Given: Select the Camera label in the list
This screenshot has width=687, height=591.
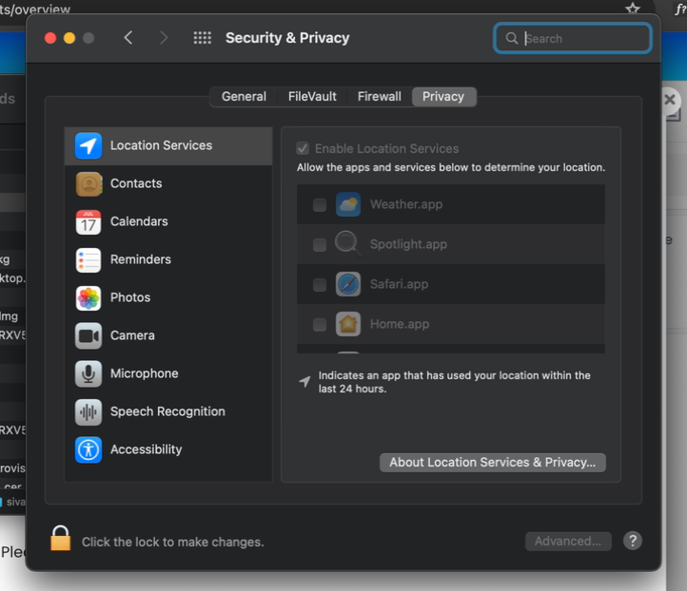Looking at the screenshot, I should pos(132,336).
